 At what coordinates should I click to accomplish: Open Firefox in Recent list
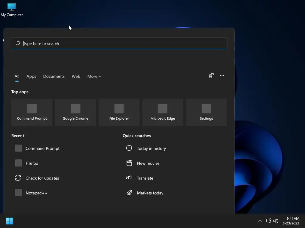(x=27, y=163)
